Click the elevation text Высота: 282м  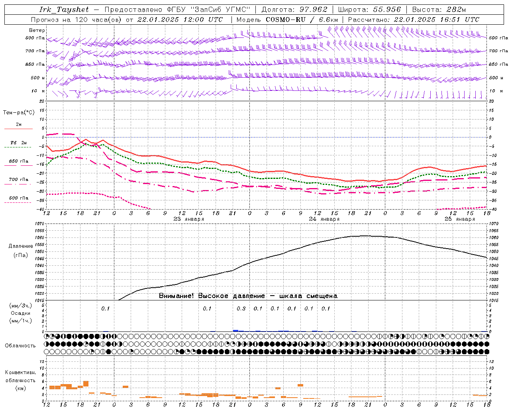tap(439, 10)
